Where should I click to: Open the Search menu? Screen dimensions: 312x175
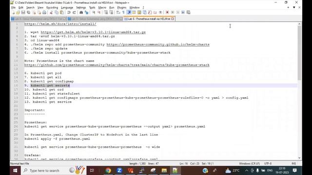tap(30, 8)
